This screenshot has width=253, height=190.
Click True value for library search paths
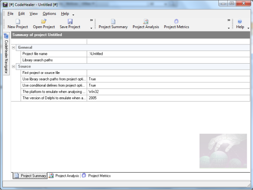169,79
